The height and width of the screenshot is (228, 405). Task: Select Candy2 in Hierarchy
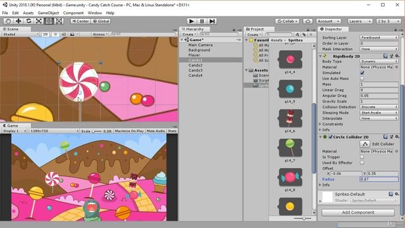tap(196, 65)
